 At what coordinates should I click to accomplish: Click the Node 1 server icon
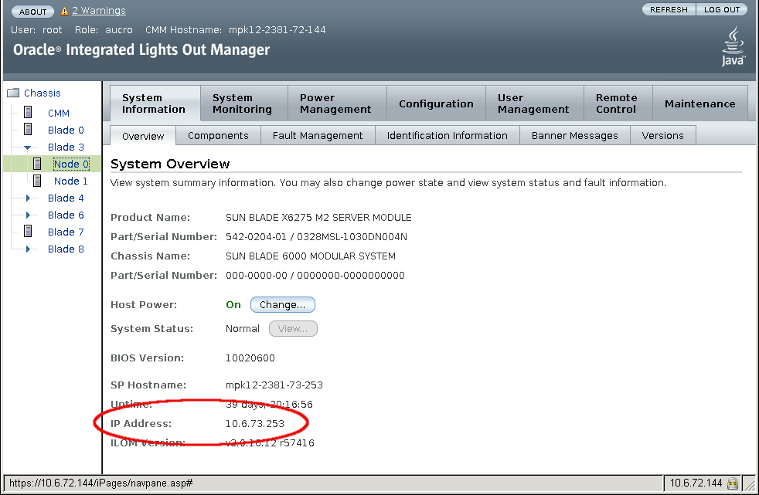point(36,180)
